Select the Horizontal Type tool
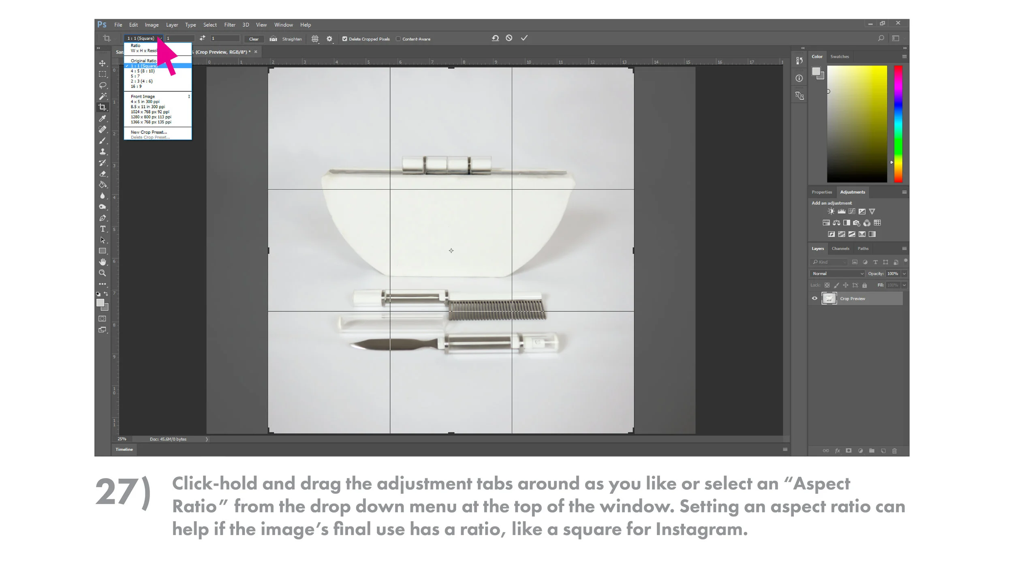The height and width of the screenshot is (570, 1013). coord(103,229)
